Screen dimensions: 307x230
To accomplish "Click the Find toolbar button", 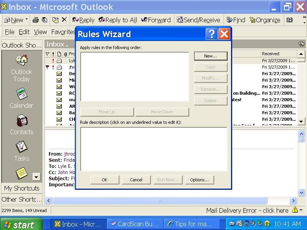I will (x=236, y=20).
